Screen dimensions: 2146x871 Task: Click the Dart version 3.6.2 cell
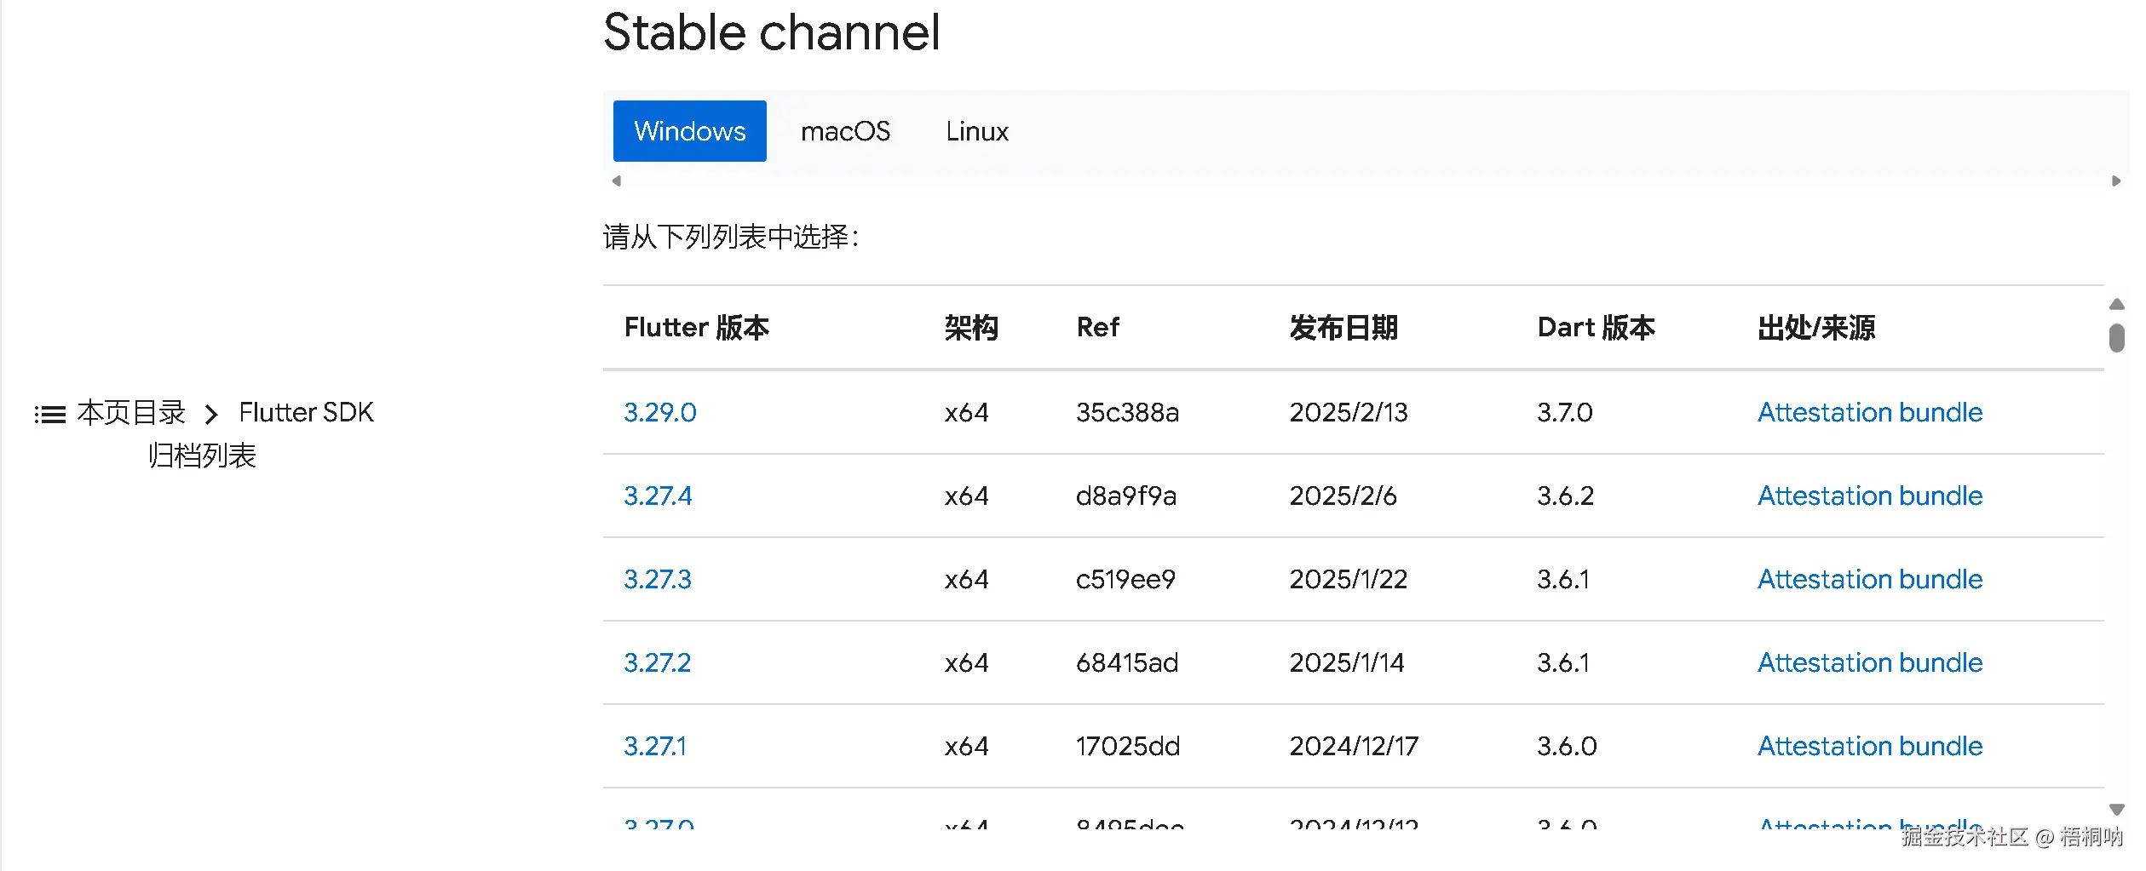(x=1565, y=496)
